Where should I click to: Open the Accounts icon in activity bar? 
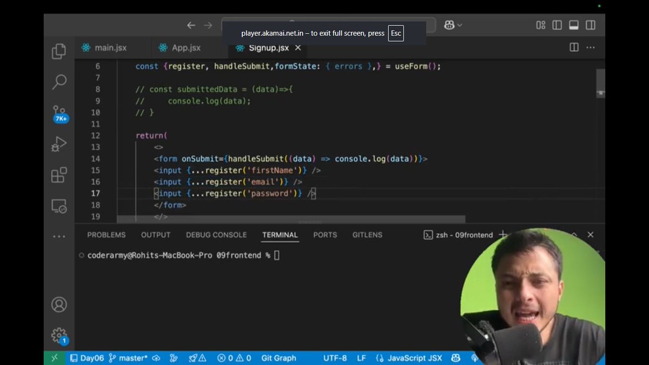point(59,304)
